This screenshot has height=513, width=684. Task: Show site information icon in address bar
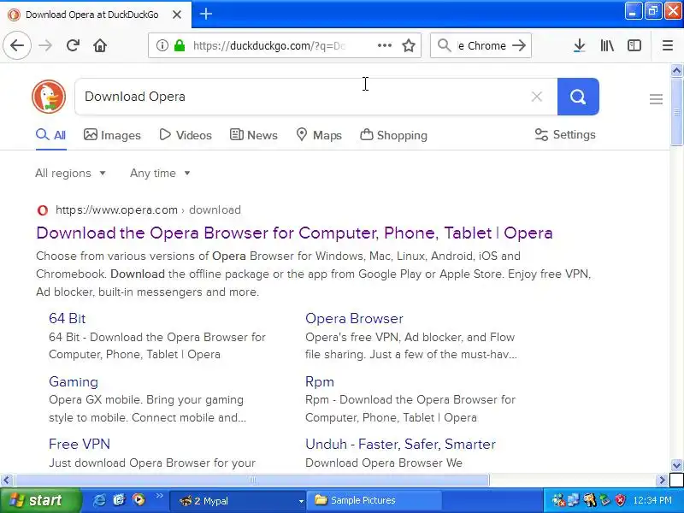tap(162, 45)
